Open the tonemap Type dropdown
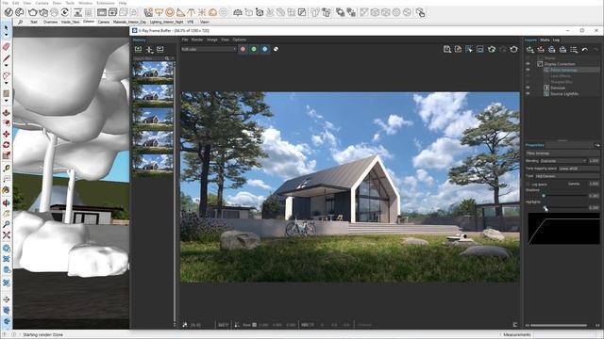The image size is (604, 339). pos(567,176)
